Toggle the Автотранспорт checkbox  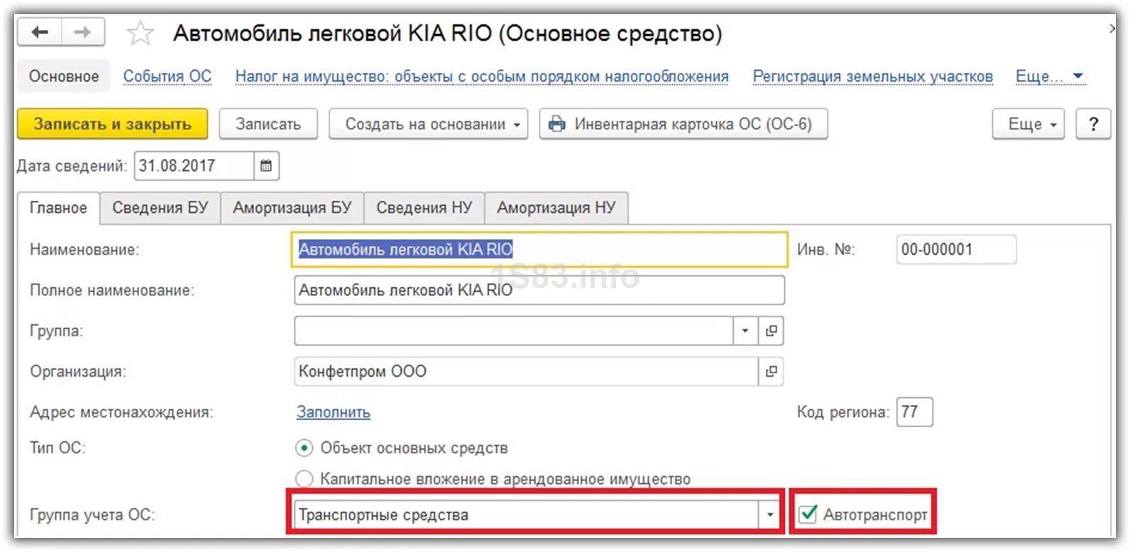click(808, 514)
